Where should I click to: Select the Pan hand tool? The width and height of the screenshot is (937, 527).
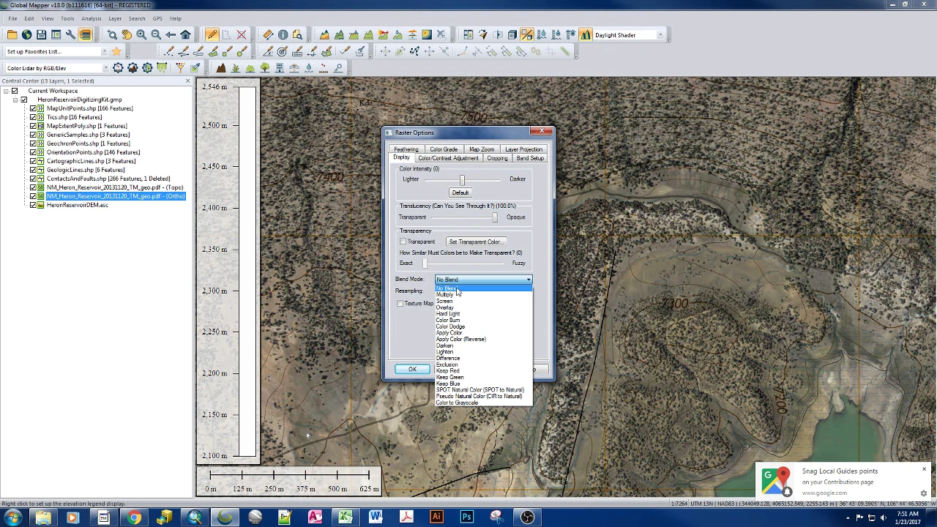(127, 35)
